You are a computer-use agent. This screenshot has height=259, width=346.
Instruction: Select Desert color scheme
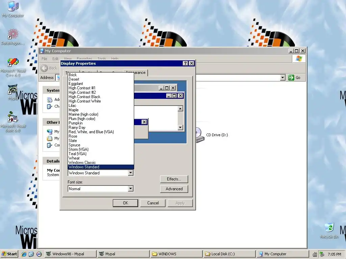(x=101, y=79)
